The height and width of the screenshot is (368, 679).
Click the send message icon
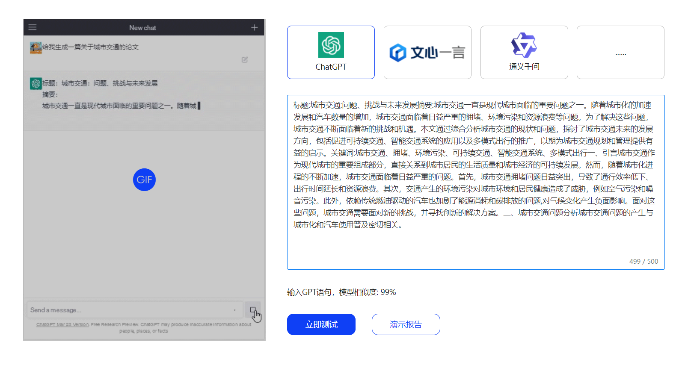(x=253, y=310)
